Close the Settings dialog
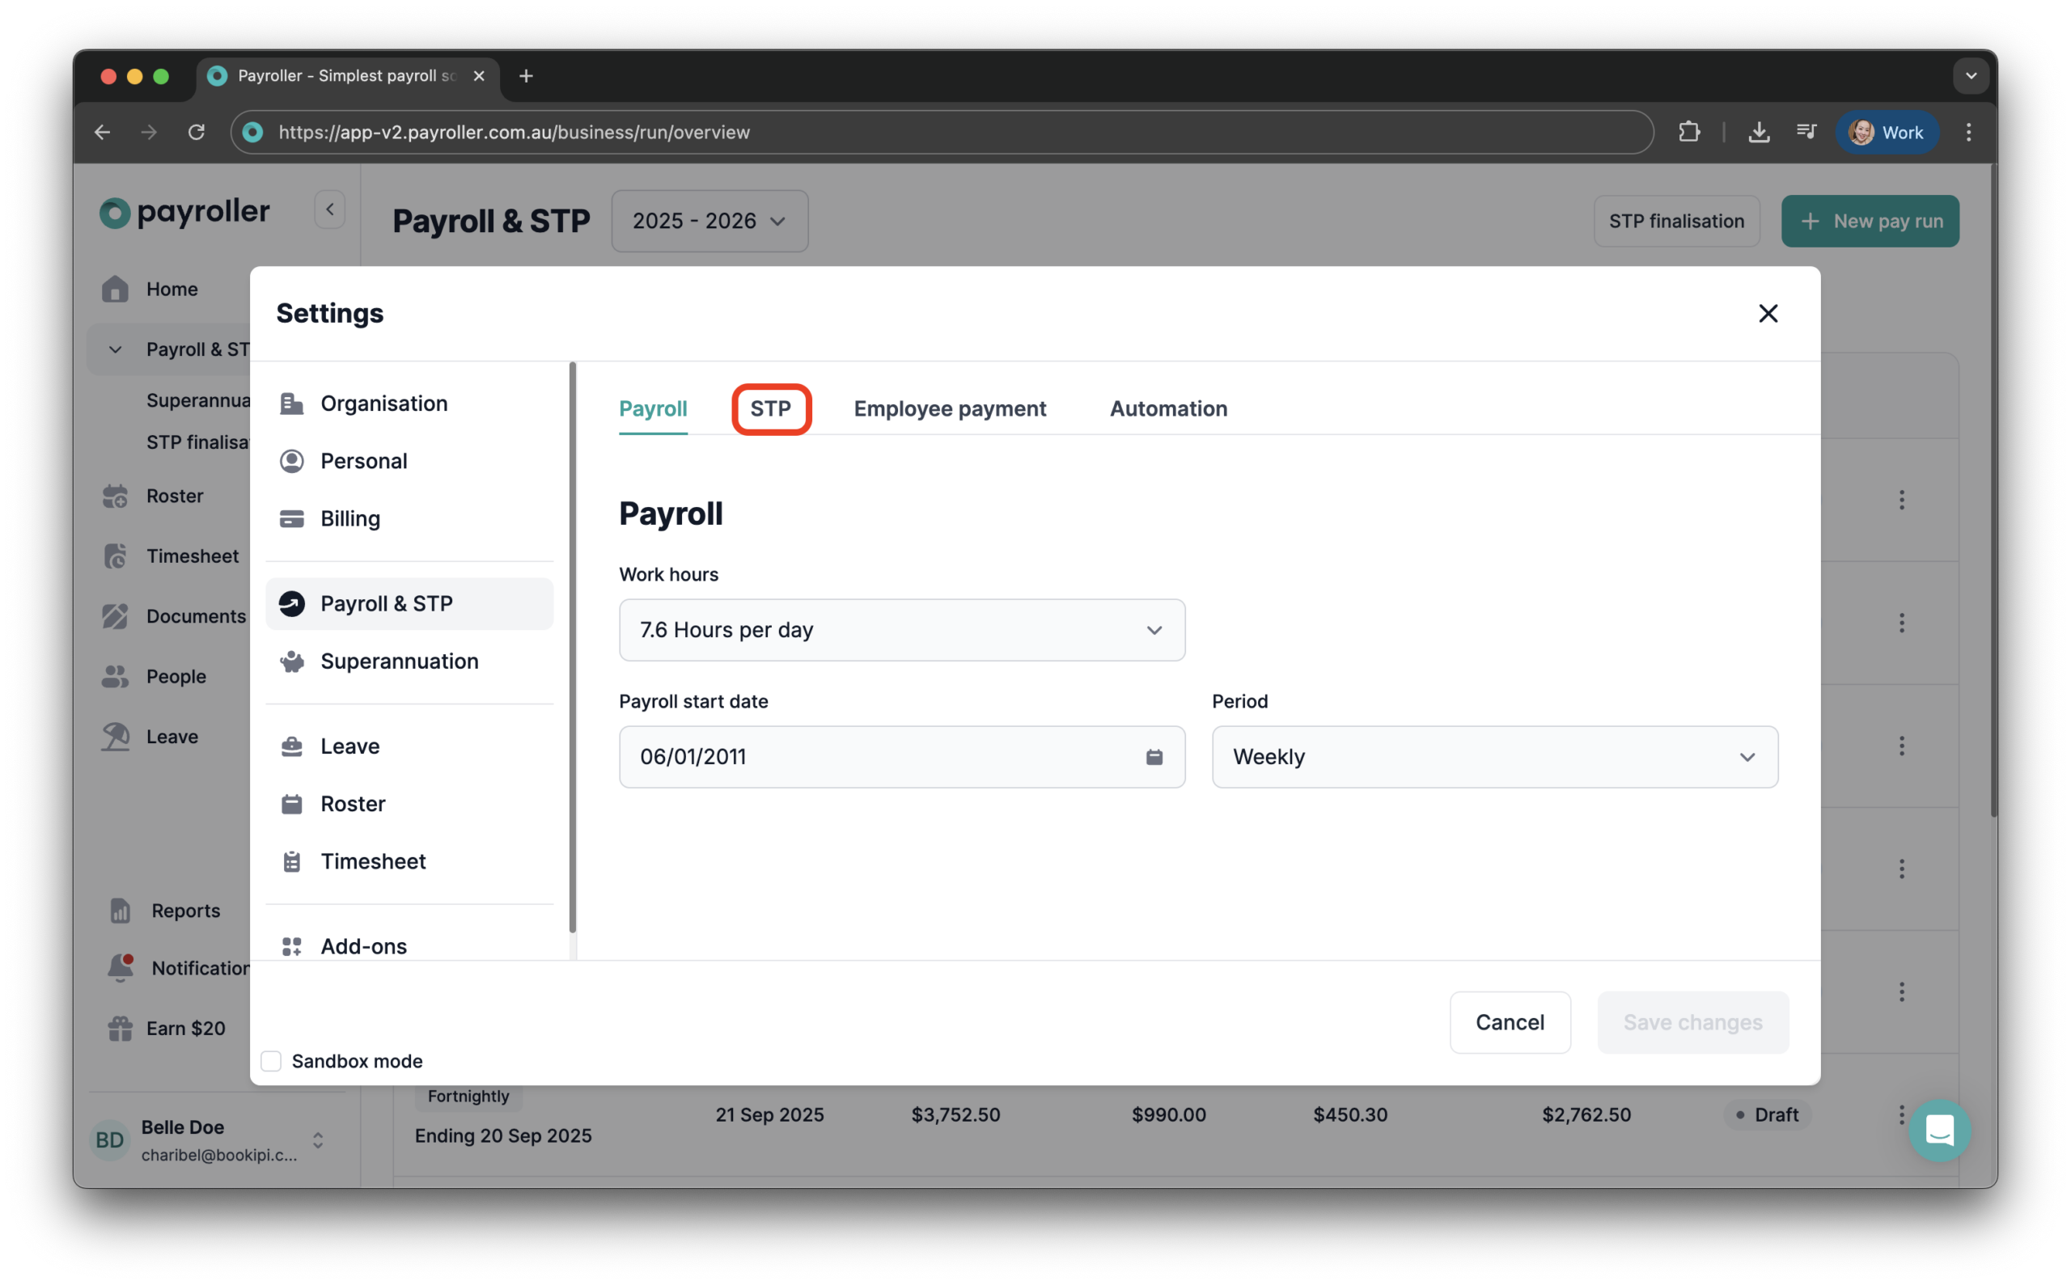 [1768, 314]
